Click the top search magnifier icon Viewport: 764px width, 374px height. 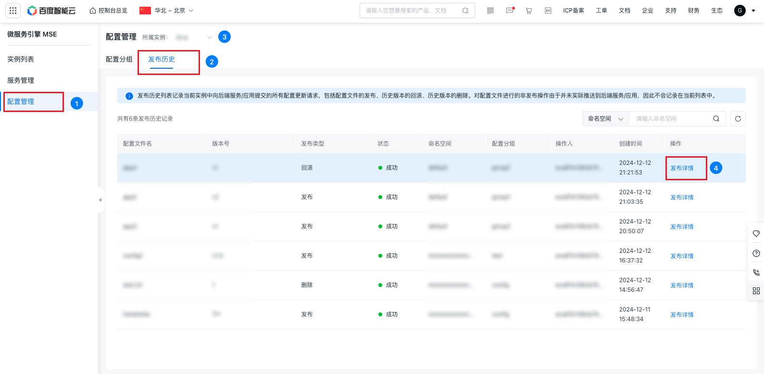465,11
